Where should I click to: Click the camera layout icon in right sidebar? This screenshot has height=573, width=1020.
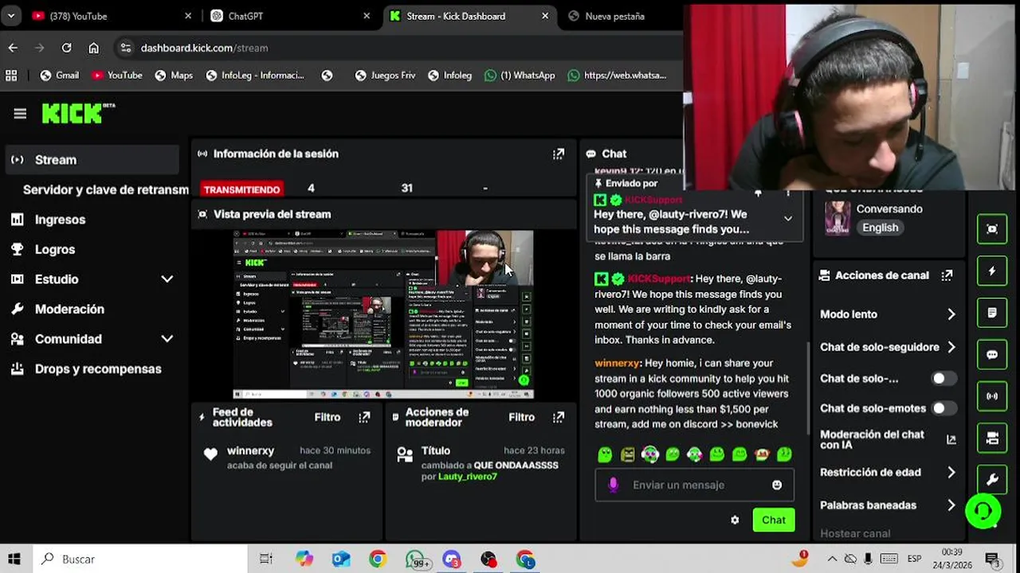pyautogui.click(x=992, y=438)
